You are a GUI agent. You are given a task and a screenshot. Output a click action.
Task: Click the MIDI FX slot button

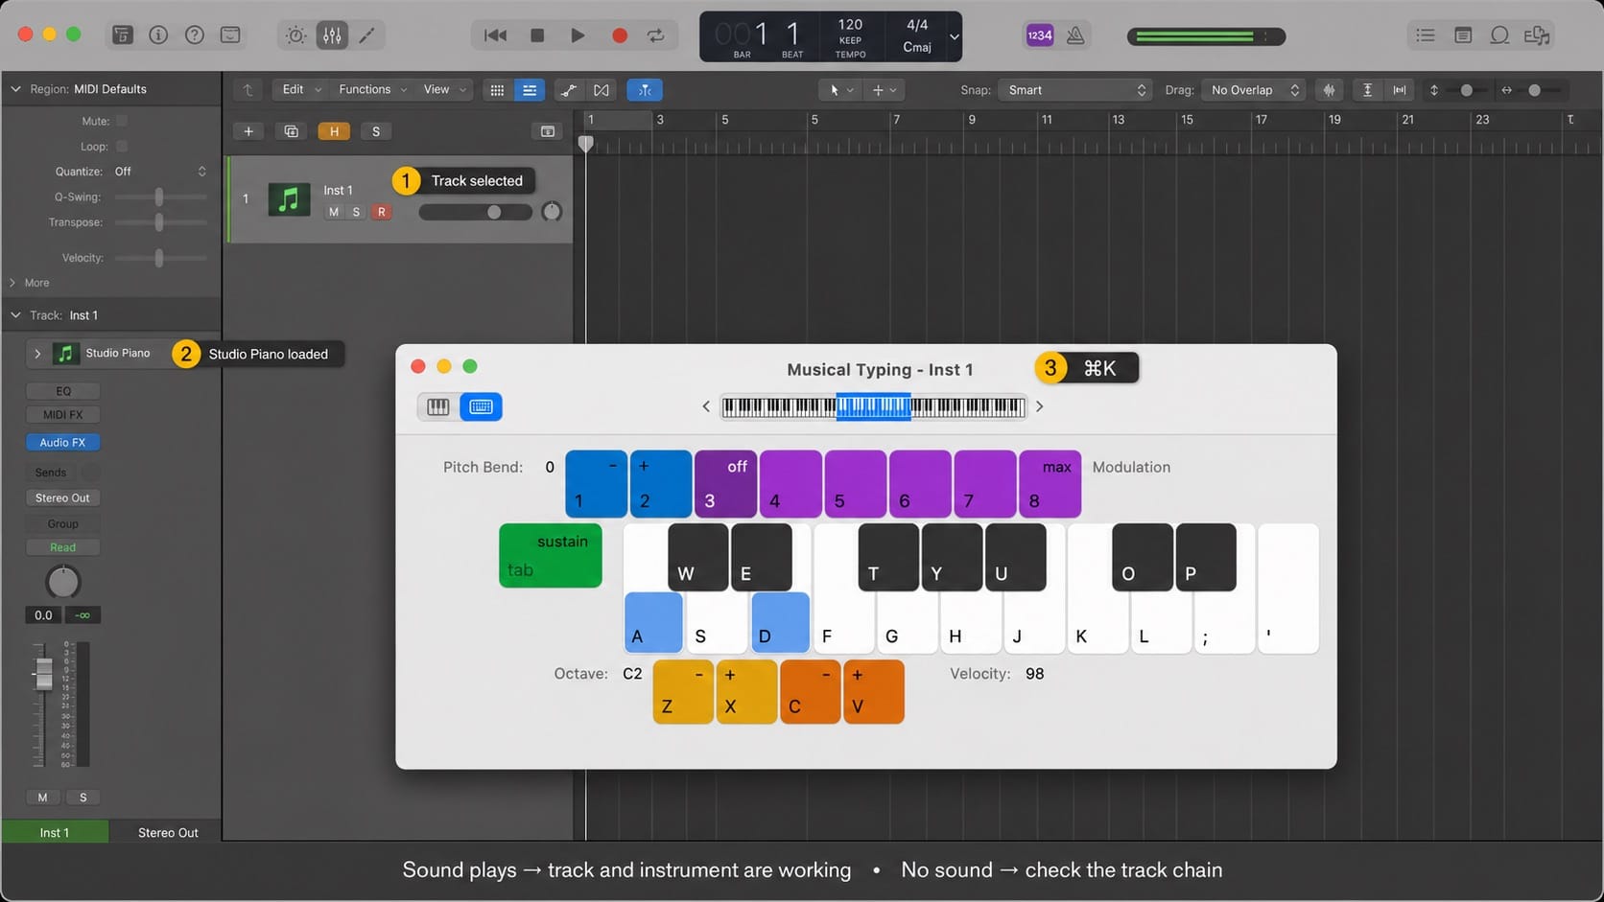(x=63, y=415)
